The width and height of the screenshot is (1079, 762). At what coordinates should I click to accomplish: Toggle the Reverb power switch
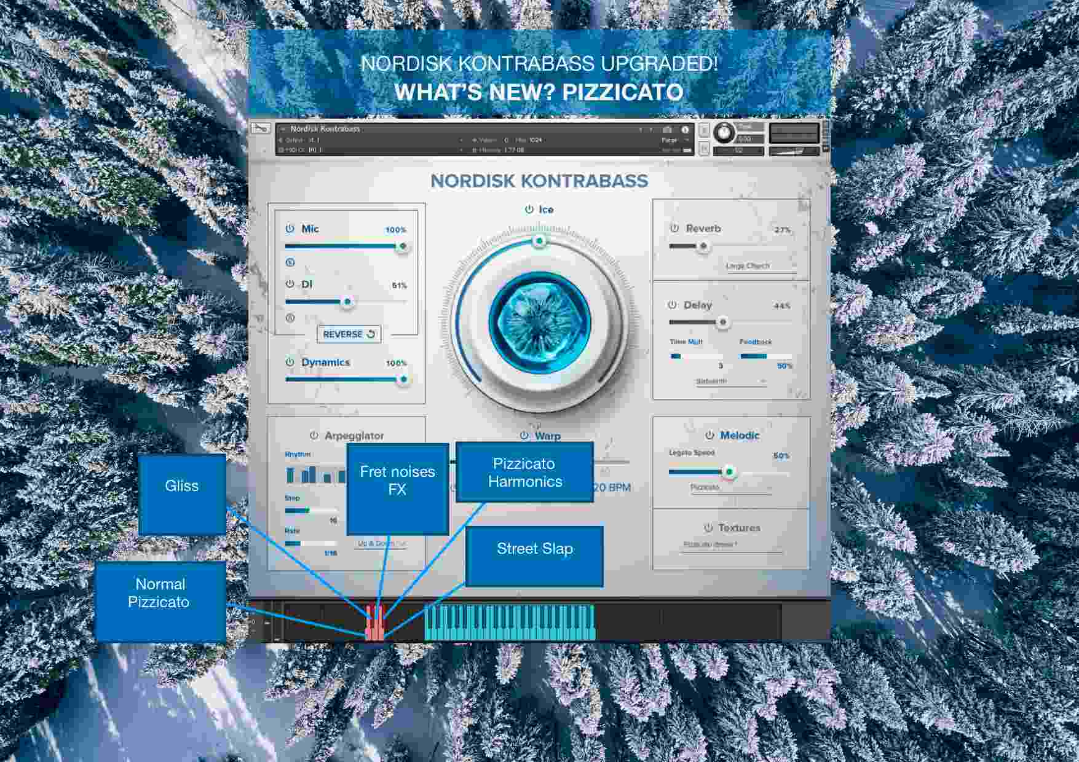(674, 228)
